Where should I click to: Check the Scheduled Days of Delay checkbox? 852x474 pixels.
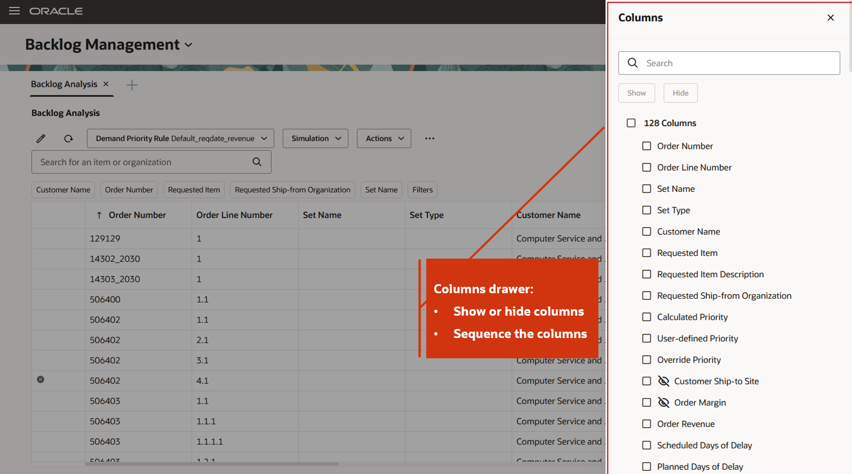(x=647, y=445)
